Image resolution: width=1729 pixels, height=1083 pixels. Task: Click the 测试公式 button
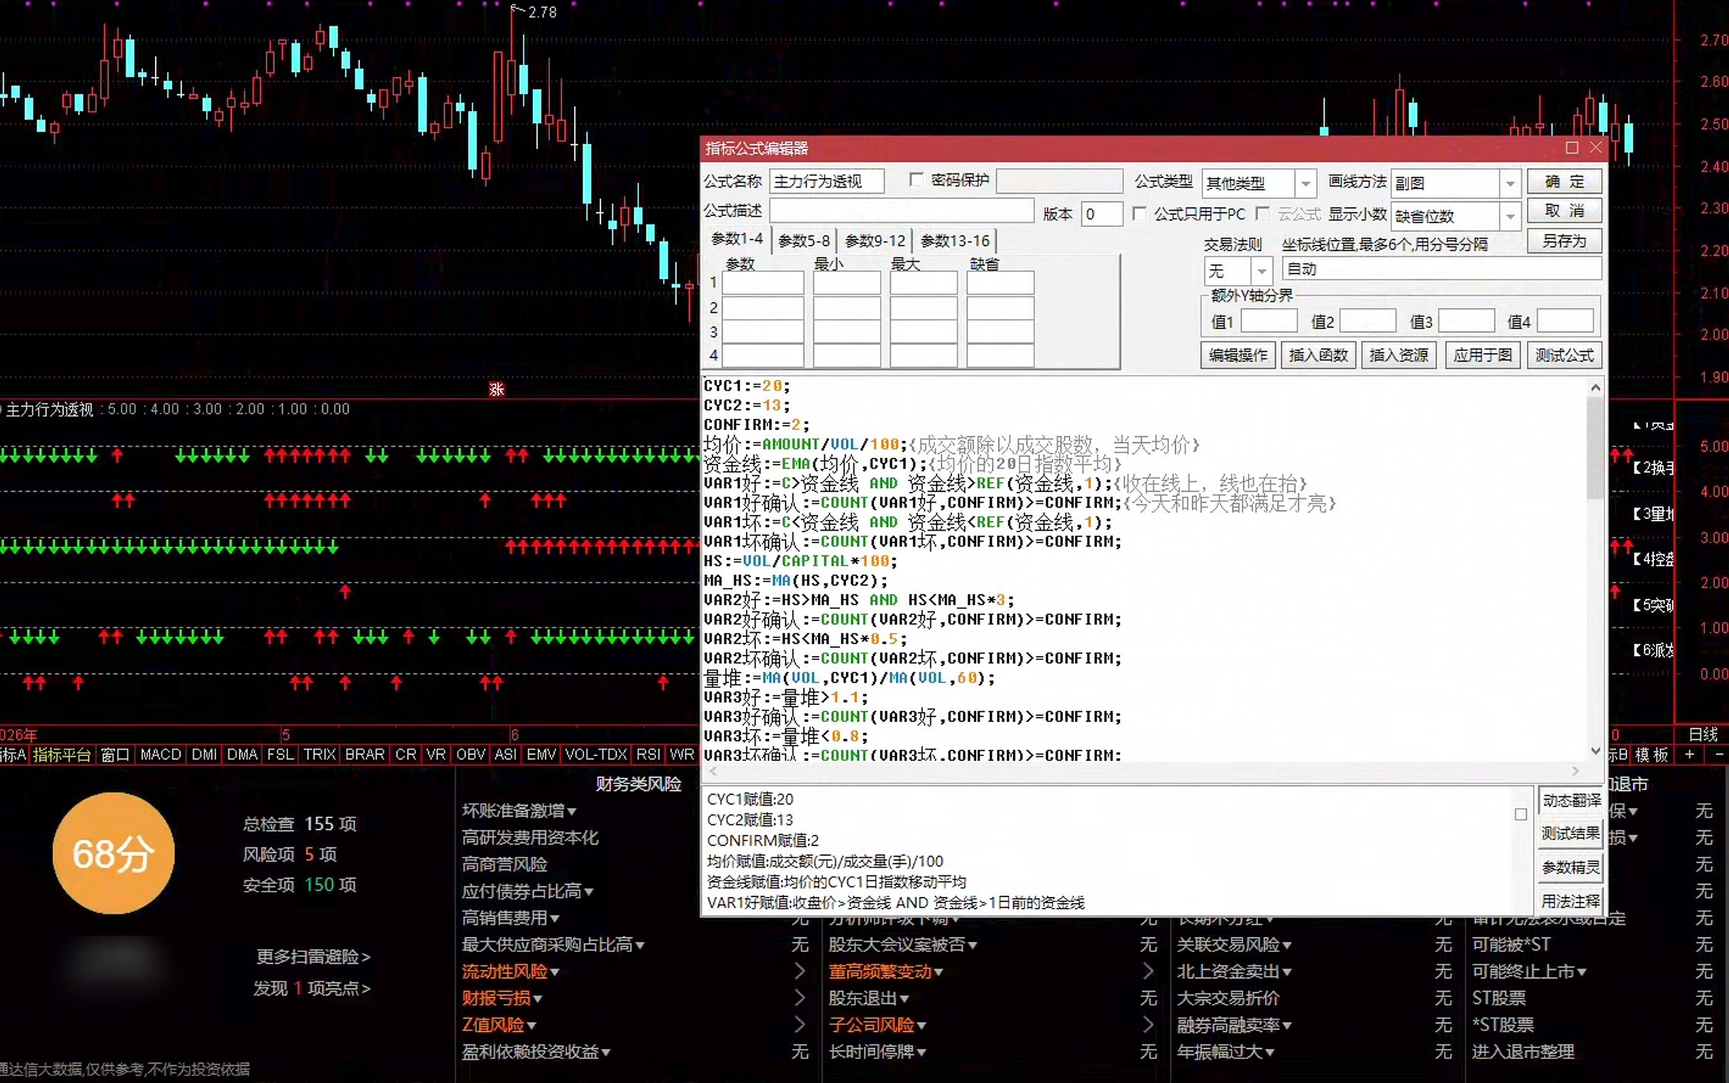click(x=1565, y=355)
